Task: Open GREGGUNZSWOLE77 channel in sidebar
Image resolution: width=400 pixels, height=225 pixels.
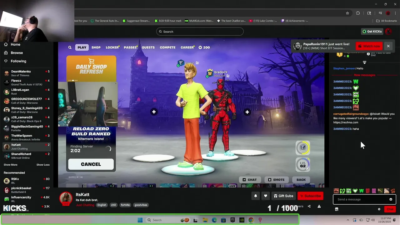Action: click(27, 101)
